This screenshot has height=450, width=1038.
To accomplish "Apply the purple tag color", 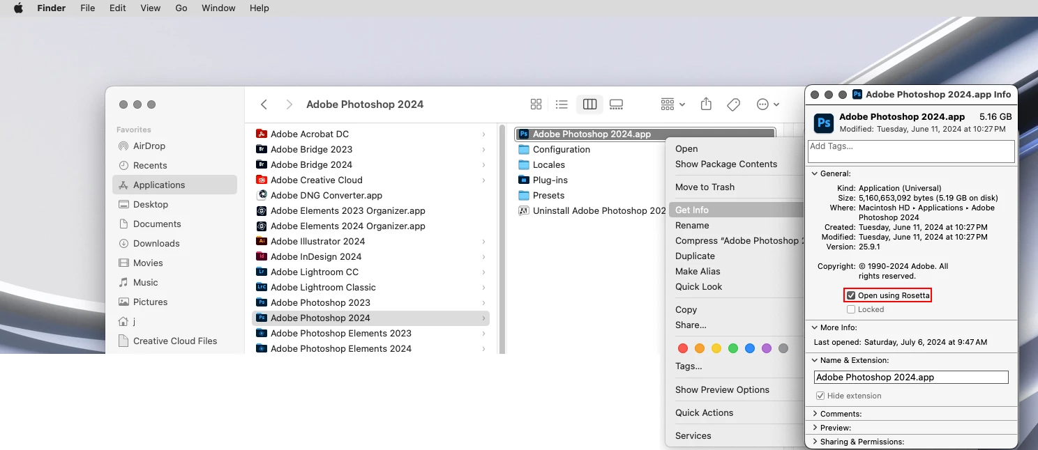I will 767,348.
